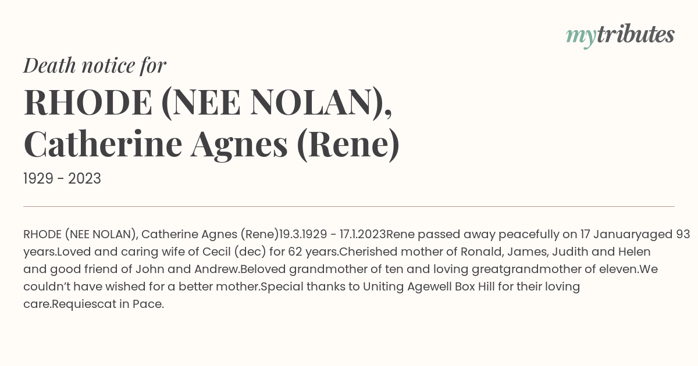This screenshot has height=366, width=698.
Task: Click the horizontal divider line under the heading
Action: [349, 206]
